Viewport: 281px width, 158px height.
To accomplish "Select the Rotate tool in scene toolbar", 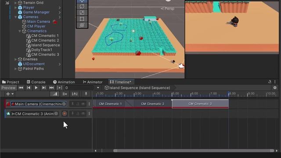I will (x=82, y=6).
